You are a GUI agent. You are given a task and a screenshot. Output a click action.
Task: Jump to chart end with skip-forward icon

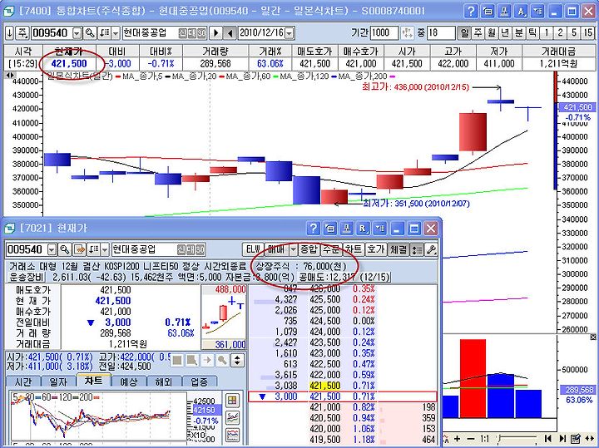[562, 439]
